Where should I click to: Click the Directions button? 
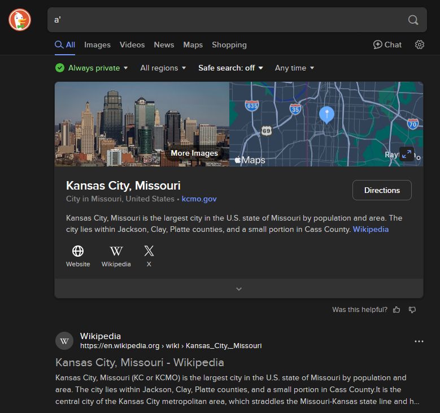point(382,190)
